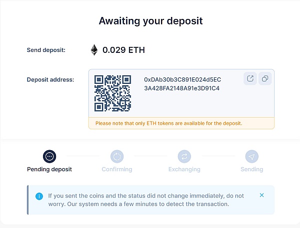Click the Confirming step spinner icon
This screenshot has width=300, height=228.
(x=117, y=156)
